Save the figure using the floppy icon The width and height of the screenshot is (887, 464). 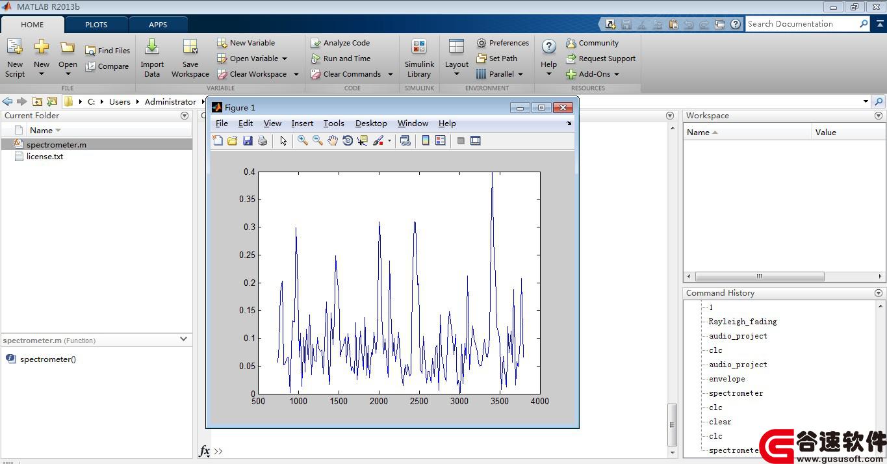[248, 140]
